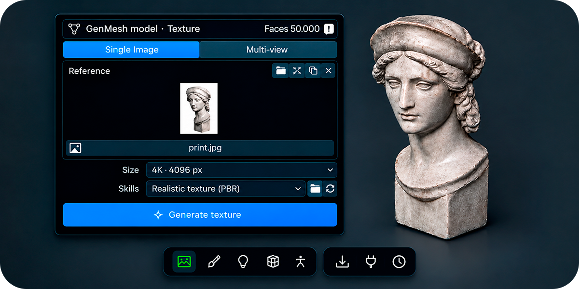The width and height of the screenshot is (579, 289).
Task: Click the GenMesh model node icon
Action: pos(74,29)
